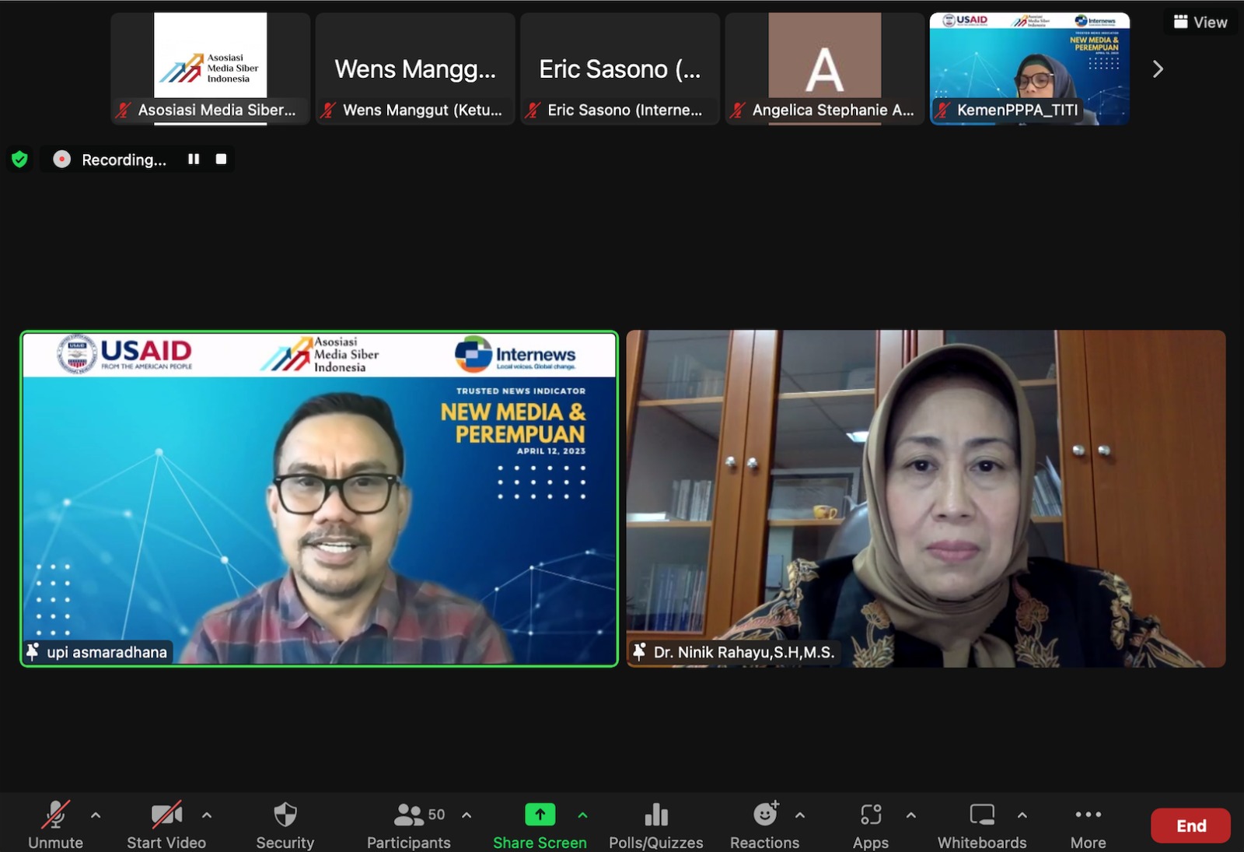Open the More options ellipsis
This screenshot has width=1244, height=852.
coord(1088,815)
